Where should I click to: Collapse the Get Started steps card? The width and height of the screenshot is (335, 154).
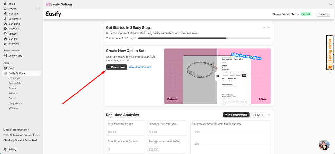(264, 28)
